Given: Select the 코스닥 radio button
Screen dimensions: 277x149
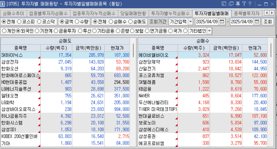Looking at the screenshot, I should 39,22.
